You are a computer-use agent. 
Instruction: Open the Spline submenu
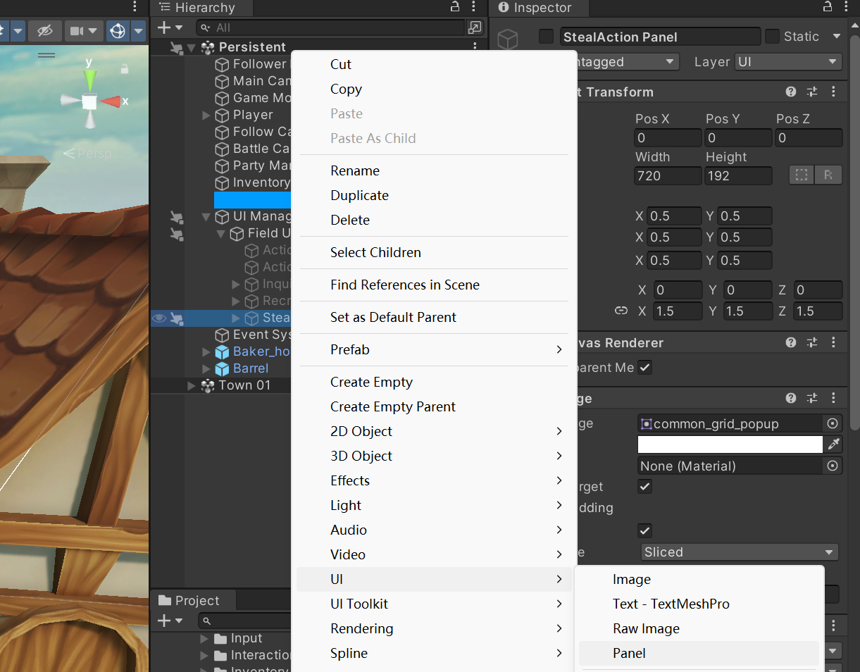(434, 653)
